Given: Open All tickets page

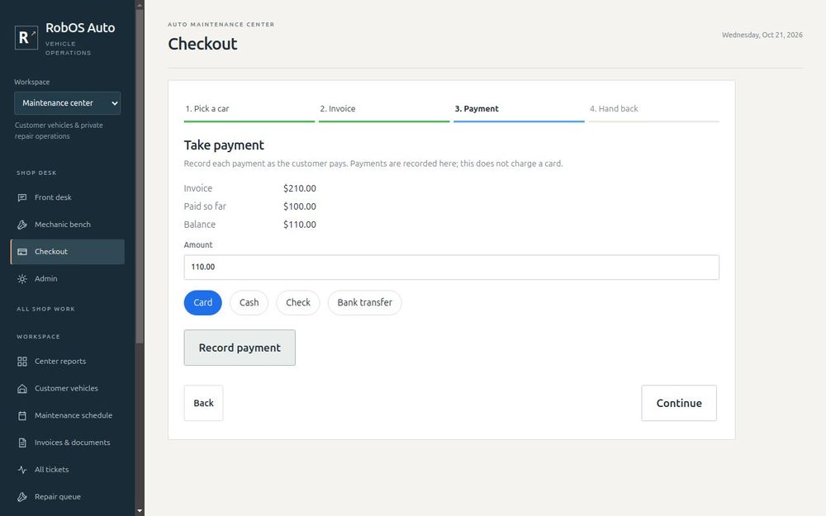Looking at the screenshot, I should click(68, 470).
